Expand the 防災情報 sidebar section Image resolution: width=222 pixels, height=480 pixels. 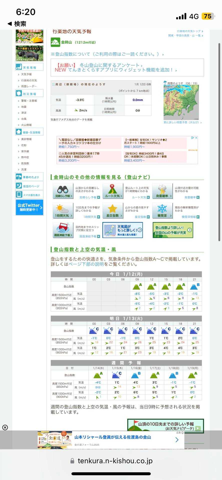[29, 93]
